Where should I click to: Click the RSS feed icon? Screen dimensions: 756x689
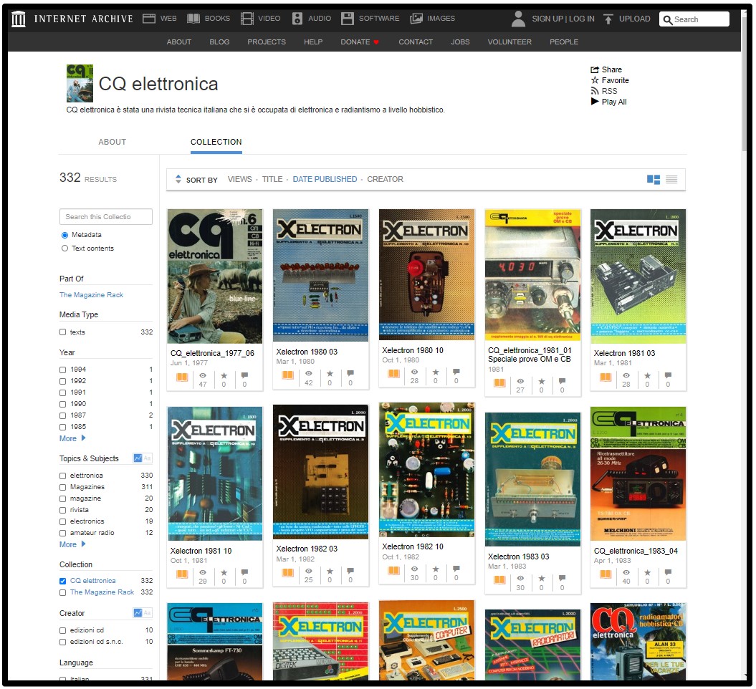(x=595, y=91)
